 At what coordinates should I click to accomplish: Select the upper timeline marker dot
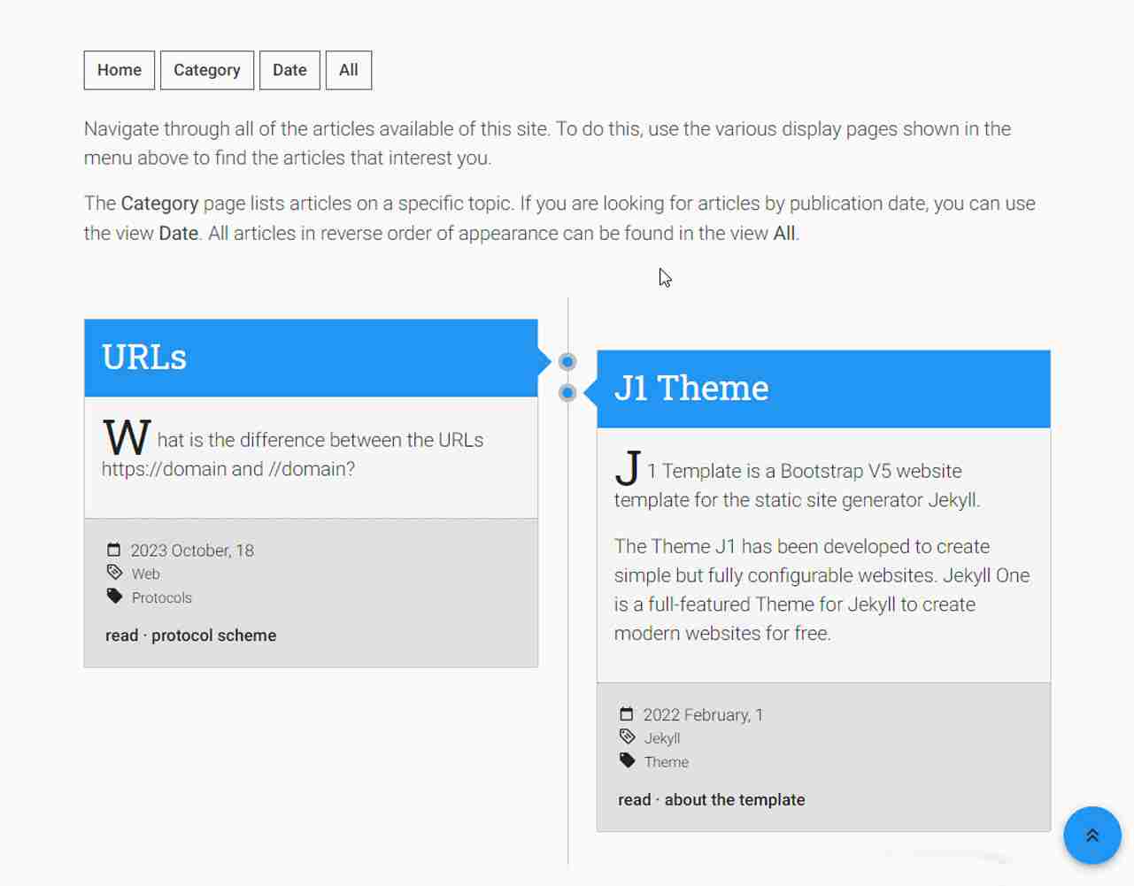tap(568, 362)
